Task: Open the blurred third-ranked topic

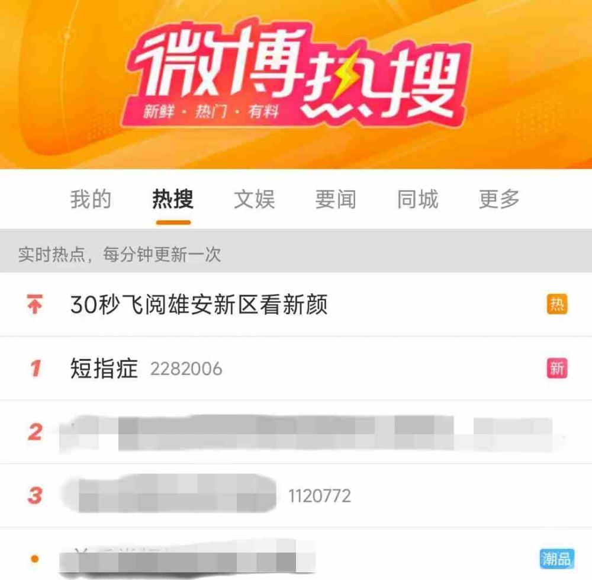Action: coord(296,495)
